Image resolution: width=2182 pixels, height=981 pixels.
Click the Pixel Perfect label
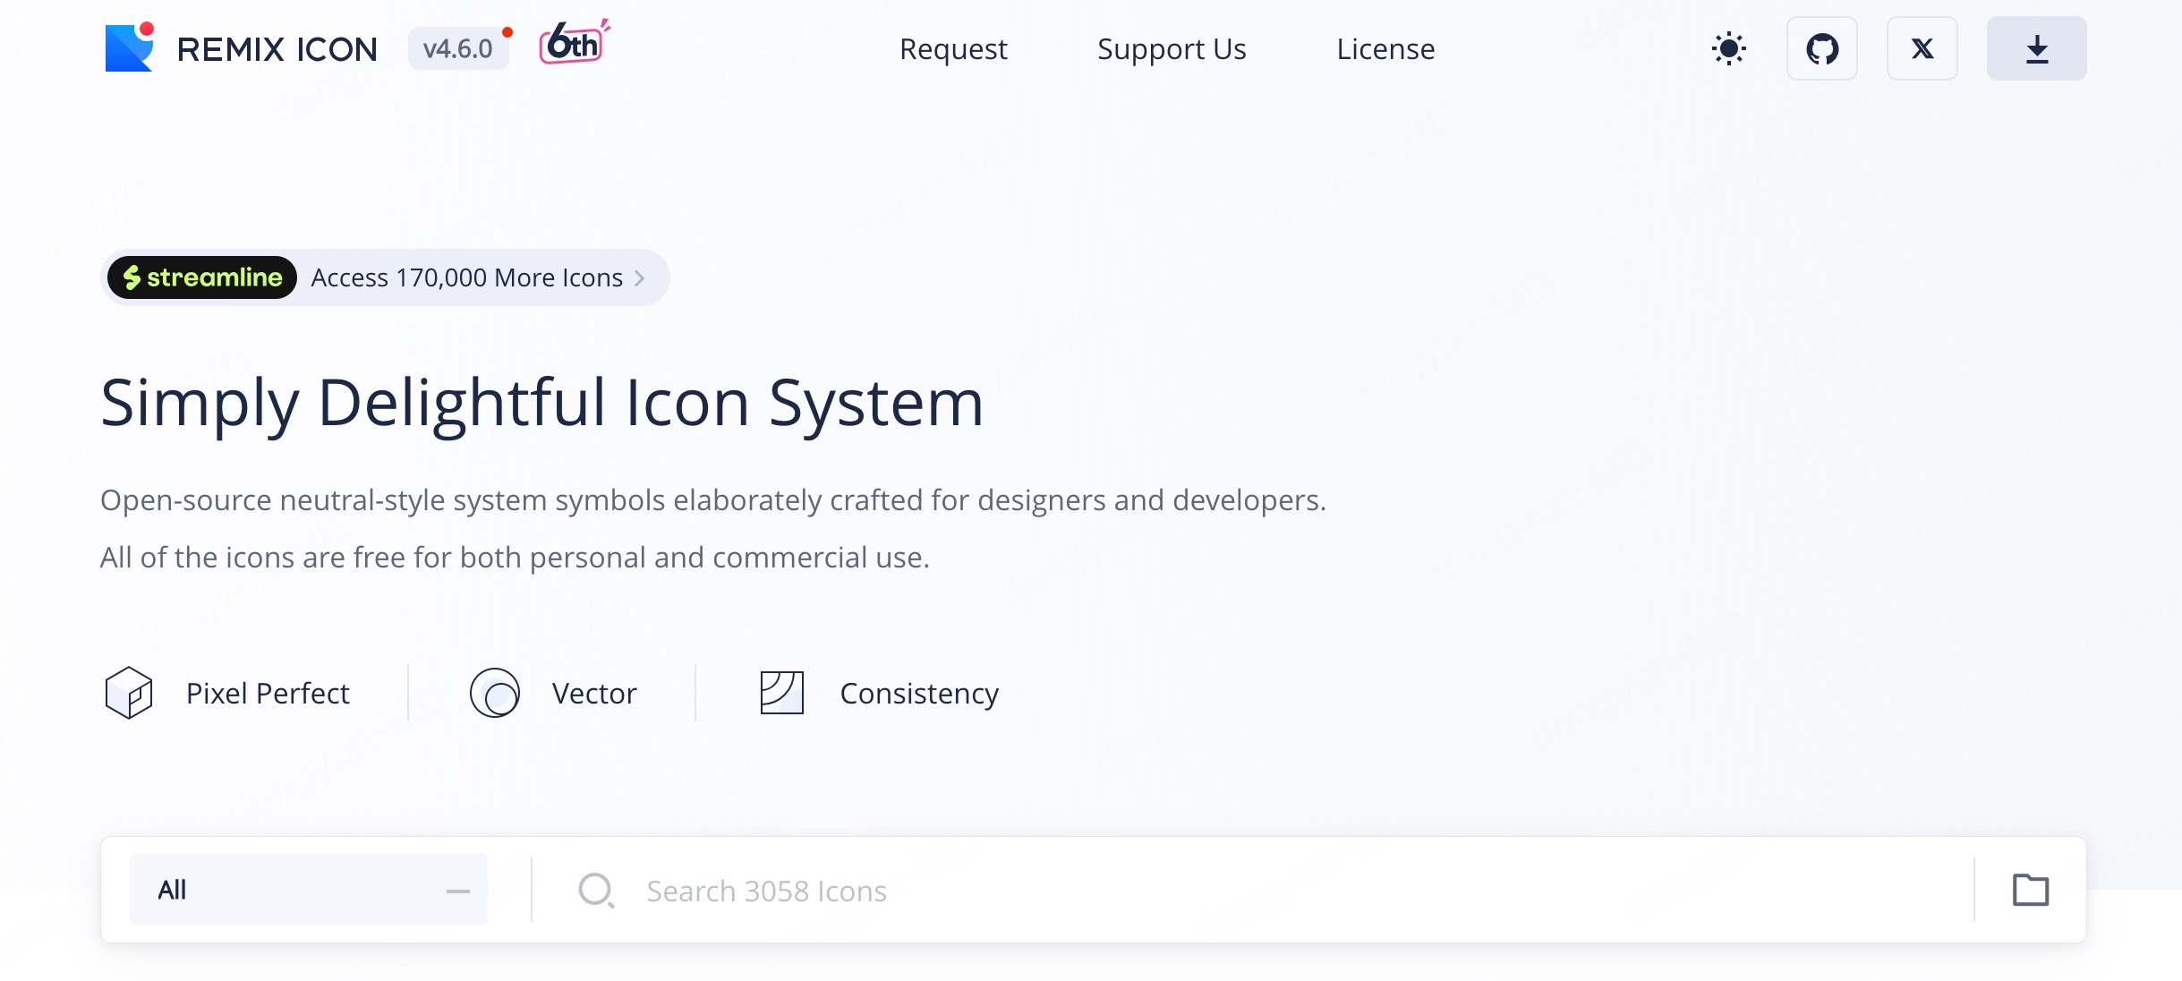(x=268, y=694)
